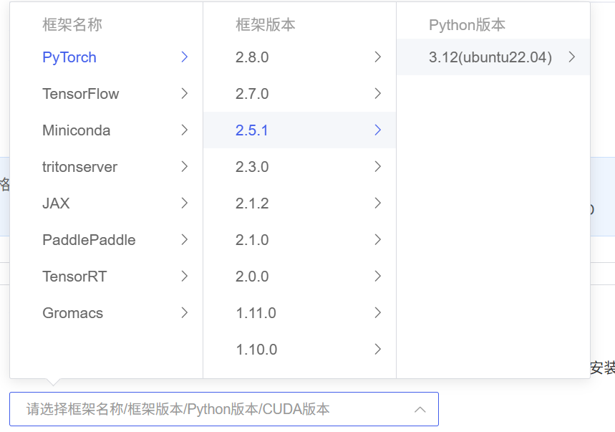
Task: Expand the PyTorch row chevron arrow
Action: 184,57
